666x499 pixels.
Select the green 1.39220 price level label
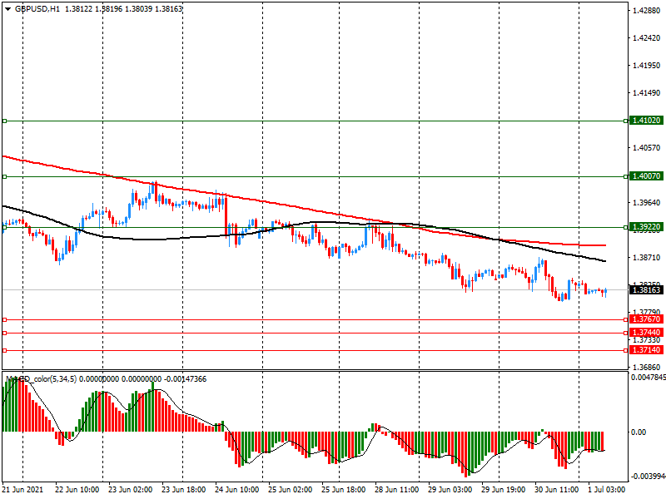646,227
